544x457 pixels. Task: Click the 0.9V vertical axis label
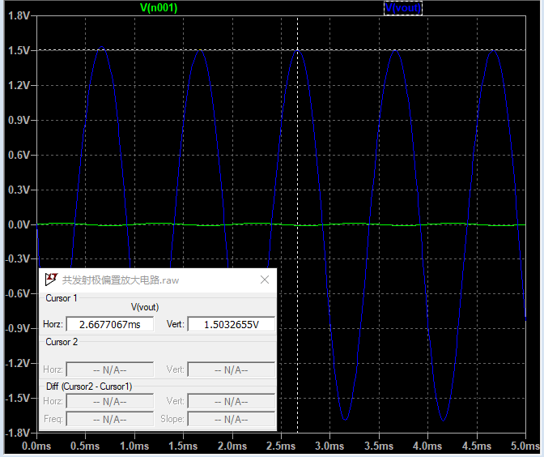[x=19, y=120]
